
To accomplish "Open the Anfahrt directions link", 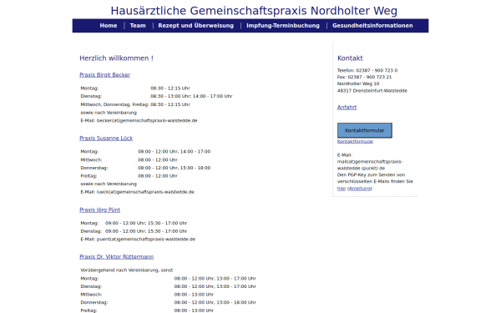I will [347, 108].
